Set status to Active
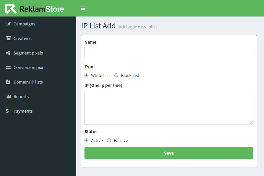264x176 pixels. (86, 140)
